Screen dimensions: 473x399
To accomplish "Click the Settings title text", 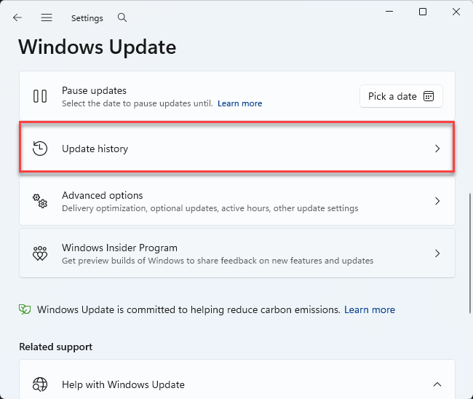I will pos(87,18).
